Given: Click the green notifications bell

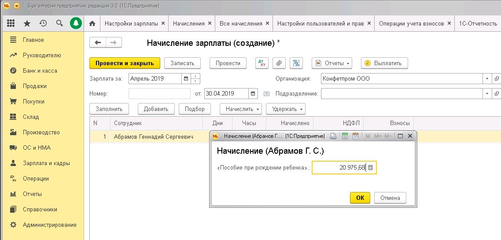Looking at the screenshot, I should (x=76, y=23).
